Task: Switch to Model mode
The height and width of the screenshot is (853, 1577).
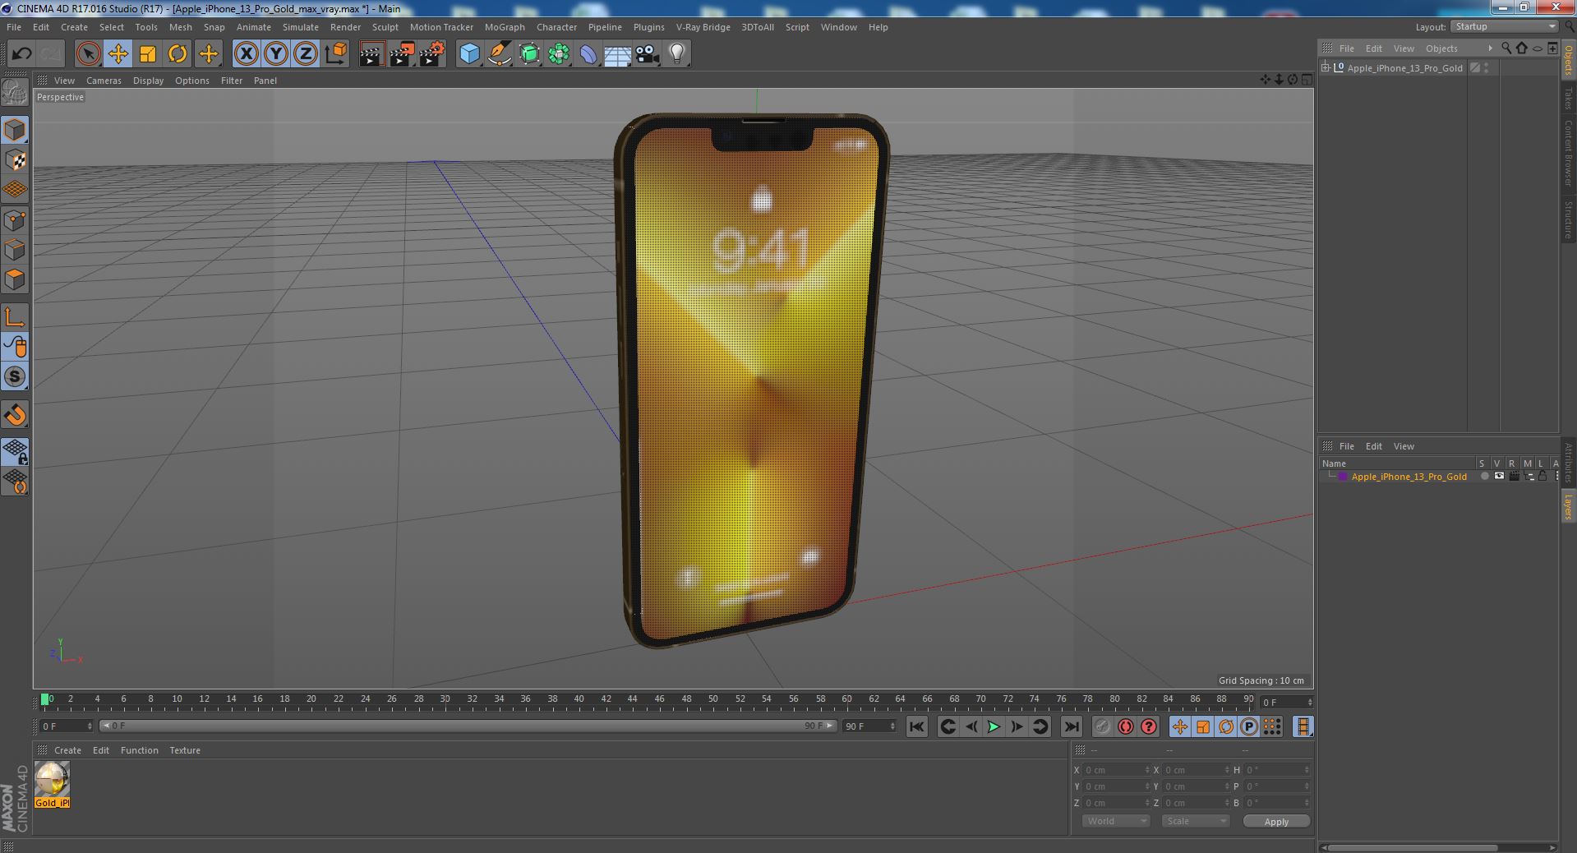Action: pos(15,130)
